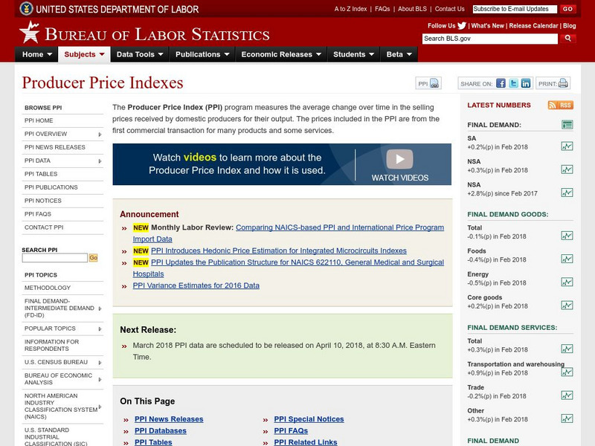Open the Publications dropdown
The image size is (595, 446).
(x=202, y=54)
